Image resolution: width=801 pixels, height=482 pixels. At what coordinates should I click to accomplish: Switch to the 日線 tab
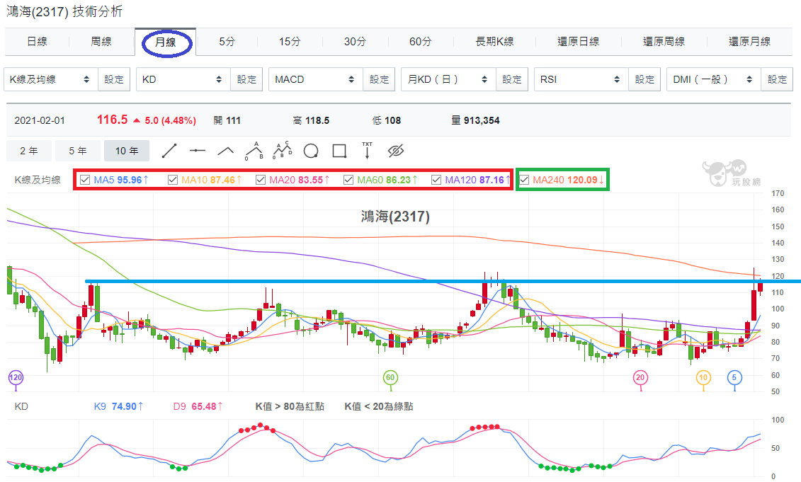(x=37, y=42)
